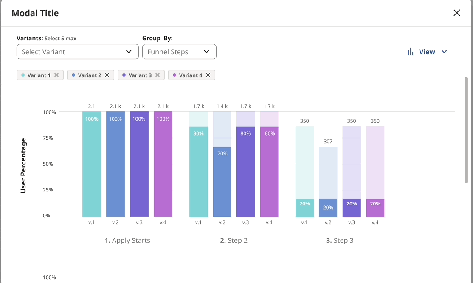The width and height of the screenshot is (473, 283).
Task: Click the Variant 1 teal color dot
Action: pos(23,75)
